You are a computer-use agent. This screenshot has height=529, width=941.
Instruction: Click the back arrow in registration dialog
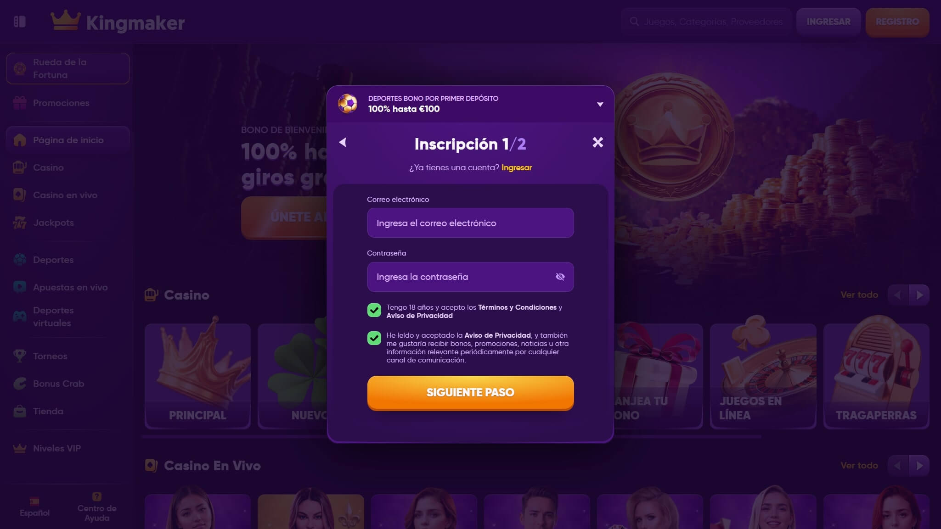(x=343, y=142)
